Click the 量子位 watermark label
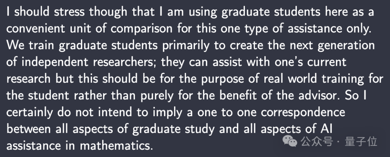 [361, 142]
